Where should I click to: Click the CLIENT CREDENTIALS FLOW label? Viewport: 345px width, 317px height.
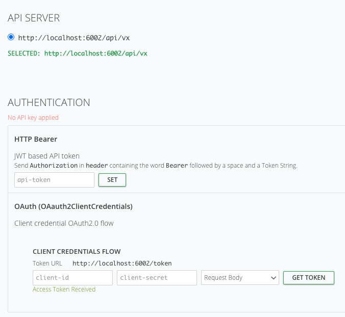tap(77, 252)
